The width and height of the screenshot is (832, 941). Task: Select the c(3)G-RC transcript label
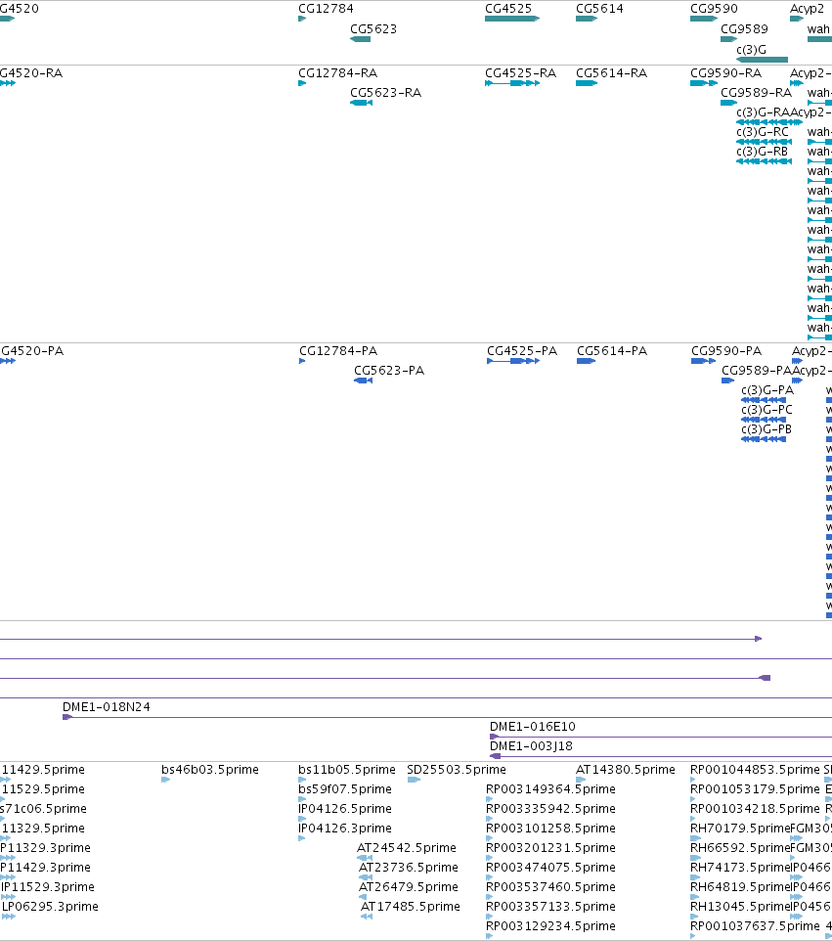[x=763, y=131]
